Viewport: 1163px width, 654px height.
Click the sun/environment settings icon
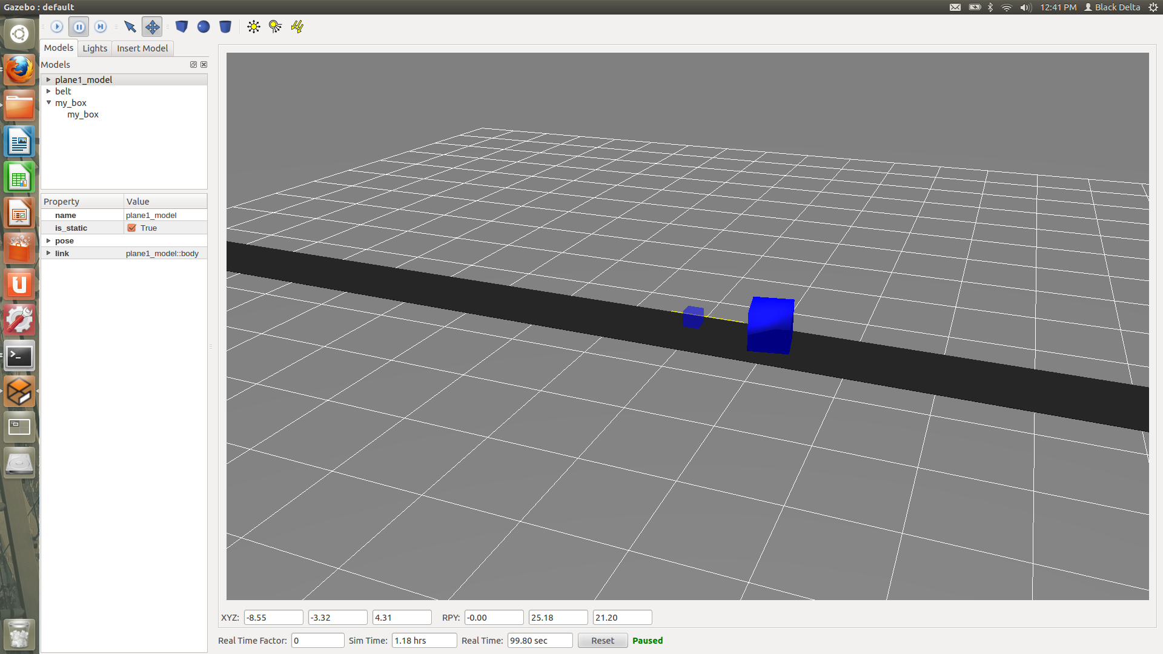pos(253,27)
